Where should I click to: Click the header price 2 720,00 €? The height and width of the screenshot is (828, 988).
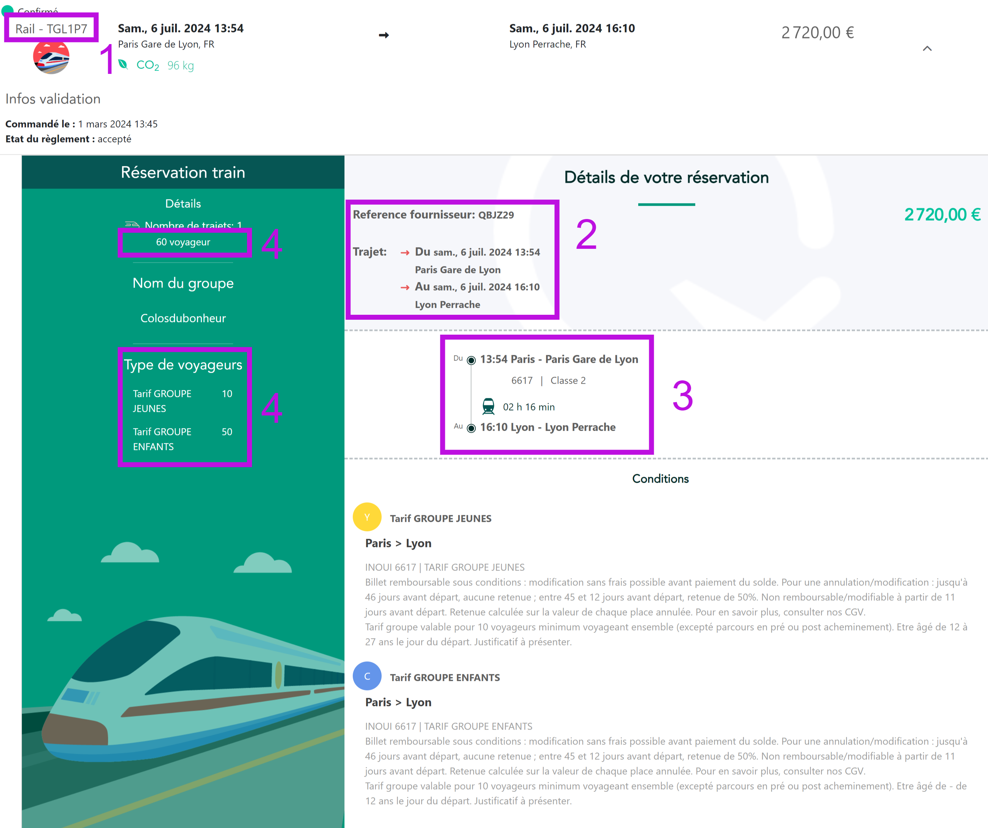pos(818,32)
